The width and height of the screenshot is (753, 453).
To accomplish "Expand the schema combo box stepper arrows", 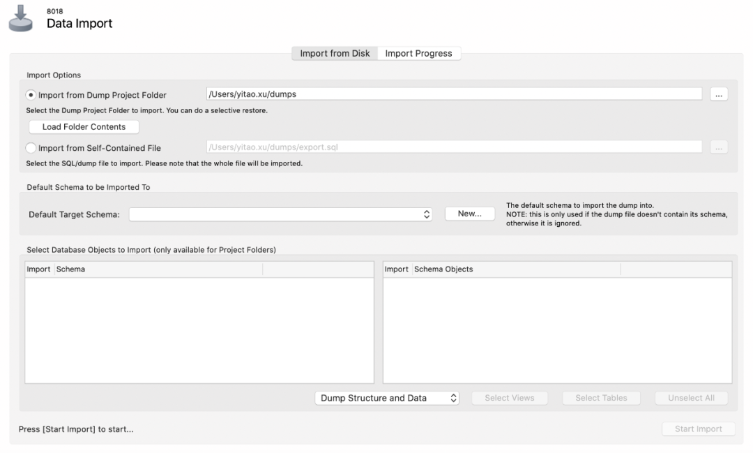I will point(425,214).
